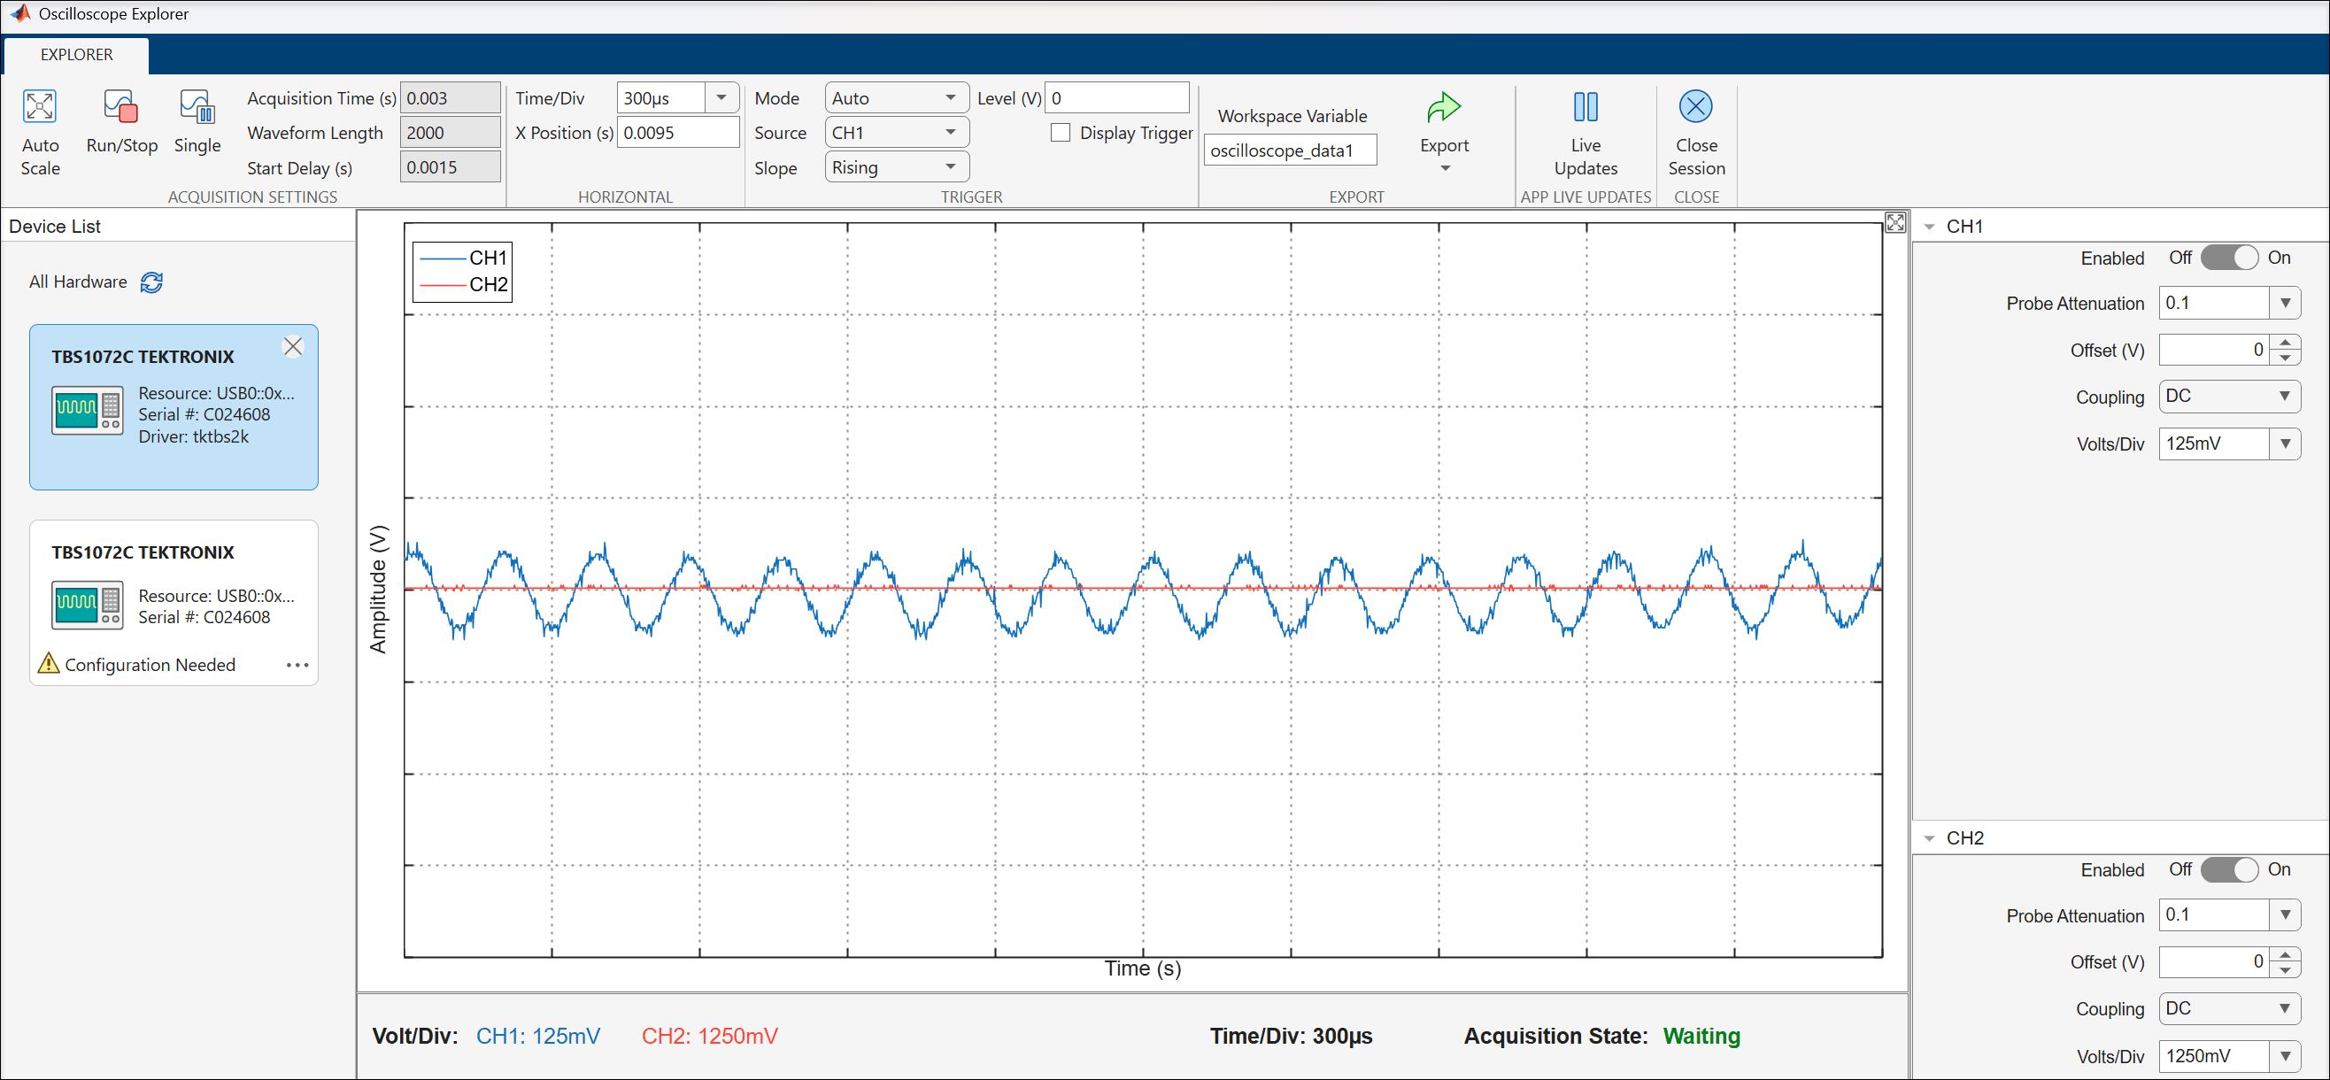2330x1080 pixels.
Task: Open the three-dots menu on unconfigured device
Action: (297, 665)
